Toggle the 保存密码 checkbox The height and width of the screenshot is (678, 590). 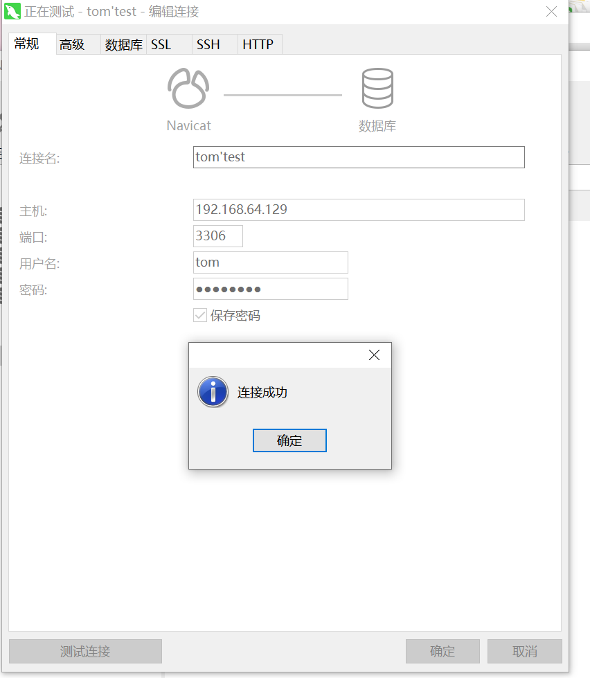[200, 315]
